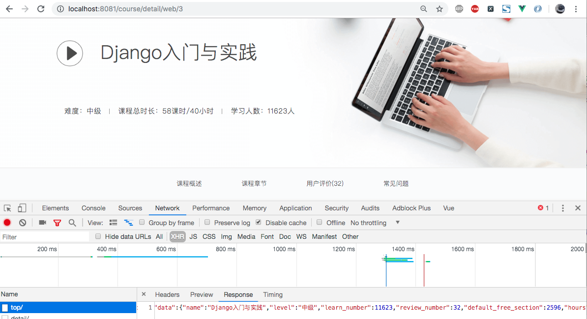
Task: Close the DevTools panel
Action: 578,208
